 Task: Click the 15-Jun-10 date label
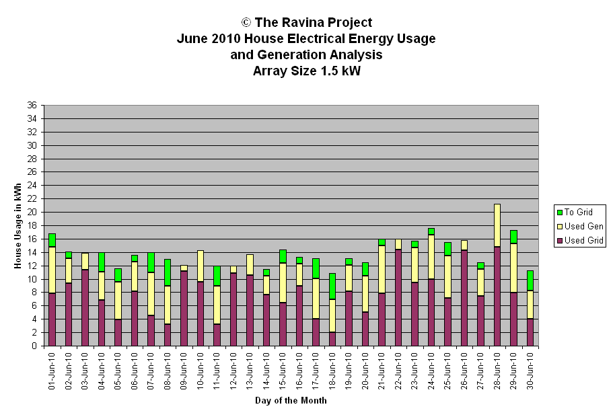point(283,371)
